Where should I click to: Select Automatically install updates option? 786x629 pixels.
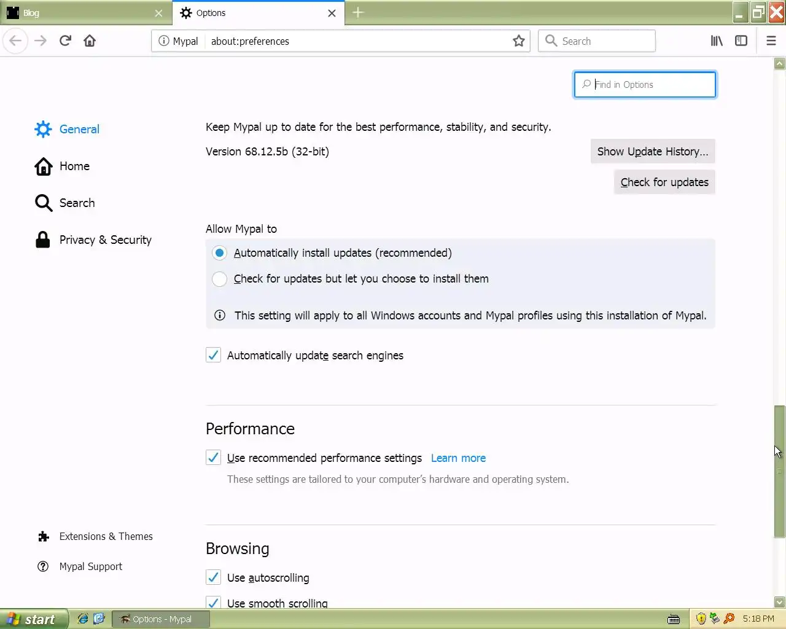pos(219,253)
